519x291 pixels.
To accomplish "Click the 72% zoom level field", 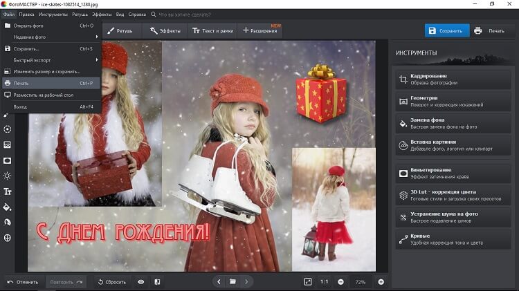I will pos(361,282).
